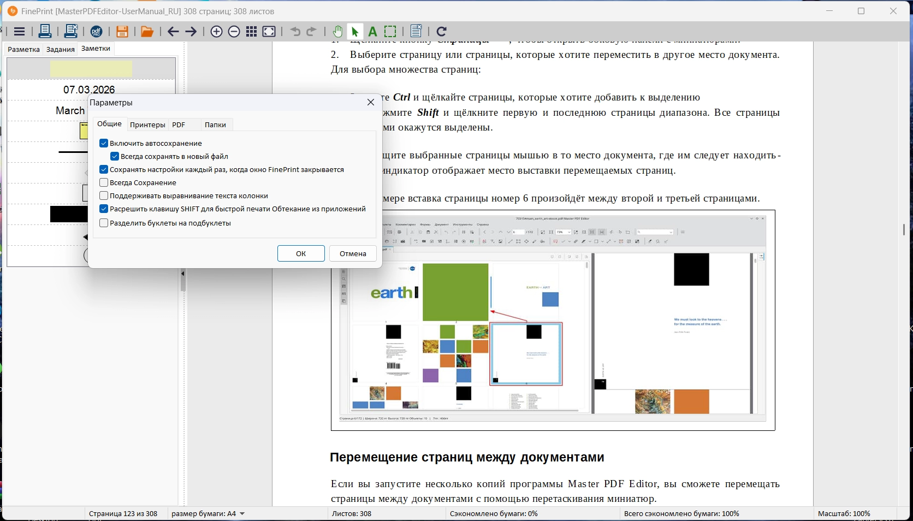Redo the last undone action
This screenshot has width=913, height=521.
coord(311,32)
